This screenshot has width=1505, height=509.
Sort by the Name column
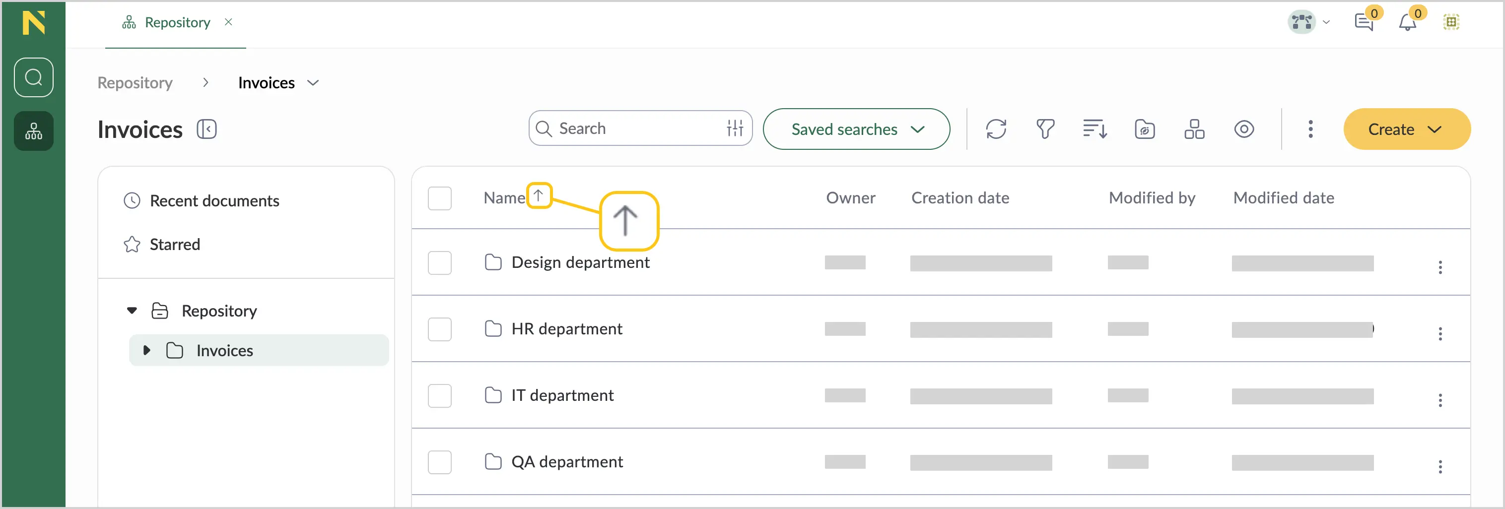(504, 198)
